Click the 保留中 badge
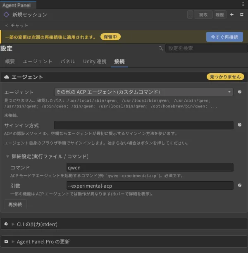 (x=110, y=37)
